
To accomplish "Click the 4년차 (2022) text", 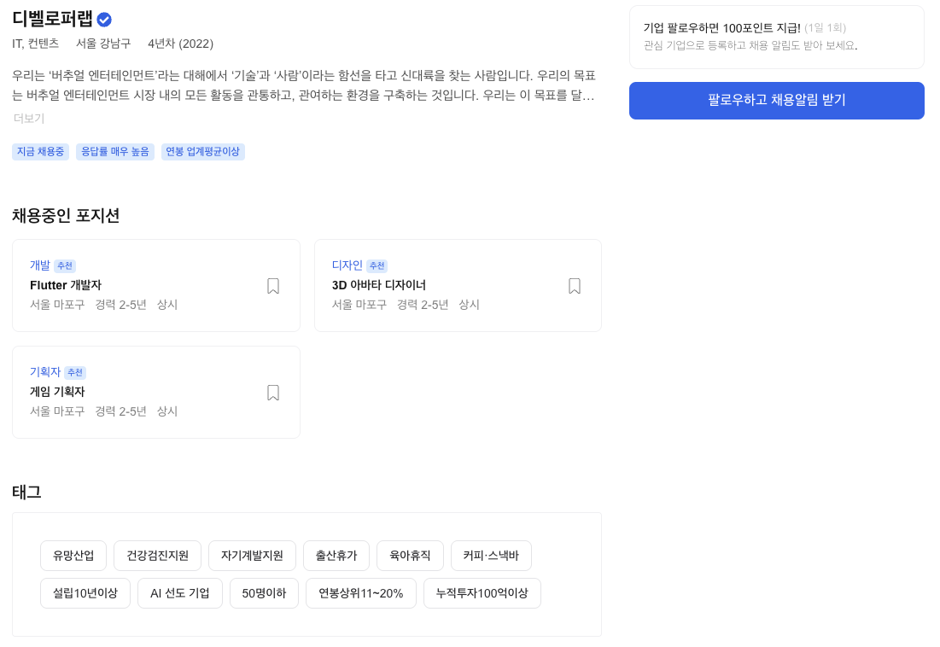I will [x=180, y=44].
